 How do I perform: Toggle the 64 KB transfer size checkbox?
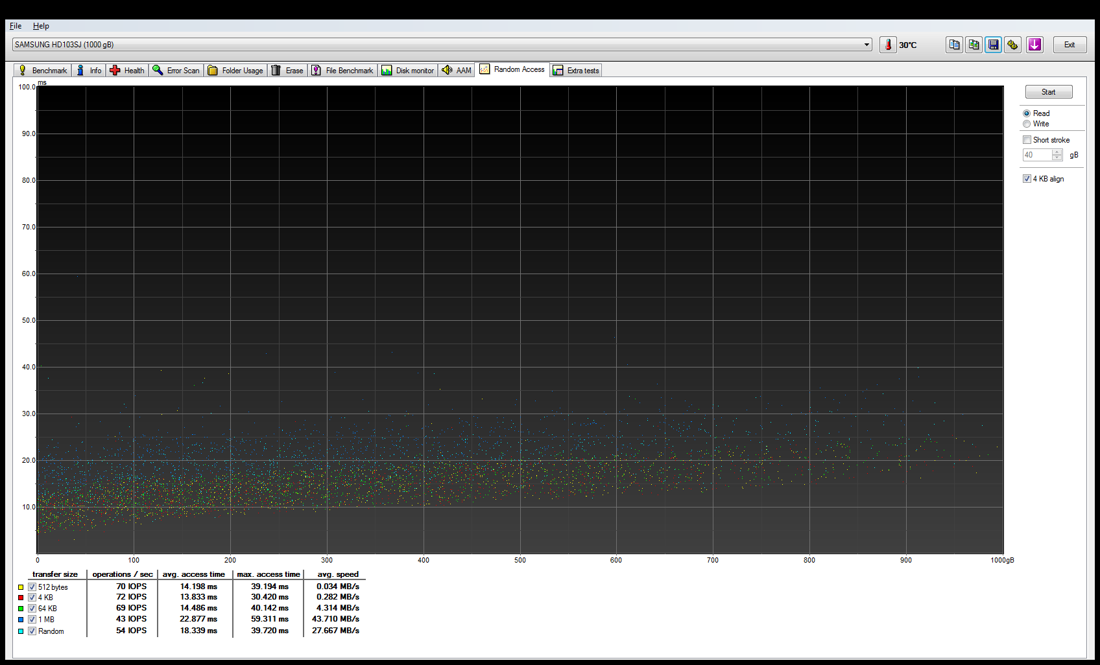(x=32, y=609)
